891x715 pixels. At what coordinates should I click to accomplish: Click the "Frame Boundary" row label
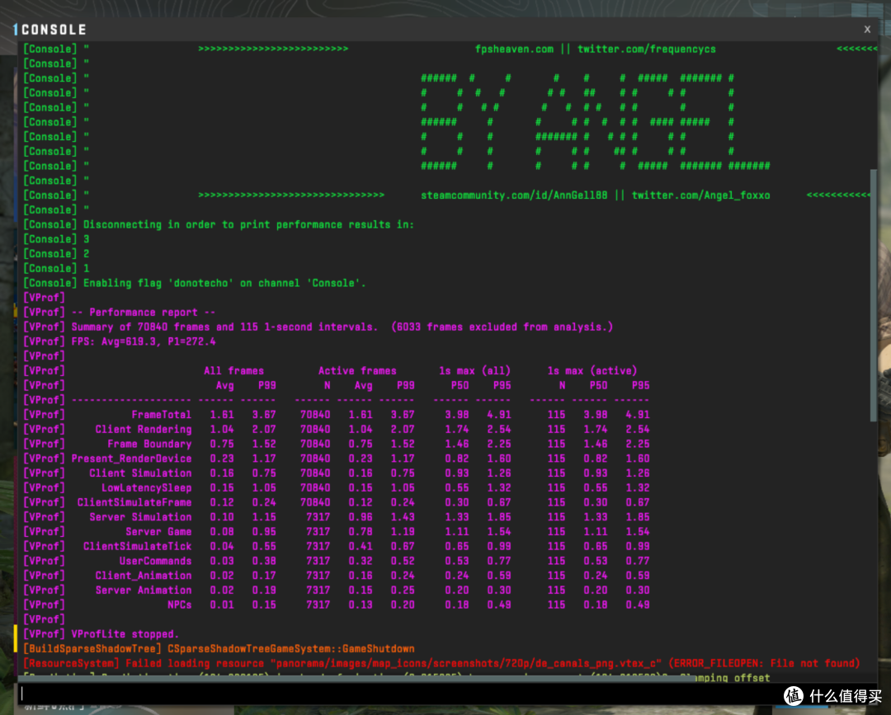click(149, 445)
